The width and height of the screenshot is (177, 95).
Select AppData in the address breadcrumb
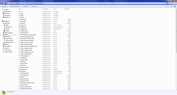coord(17,3)
